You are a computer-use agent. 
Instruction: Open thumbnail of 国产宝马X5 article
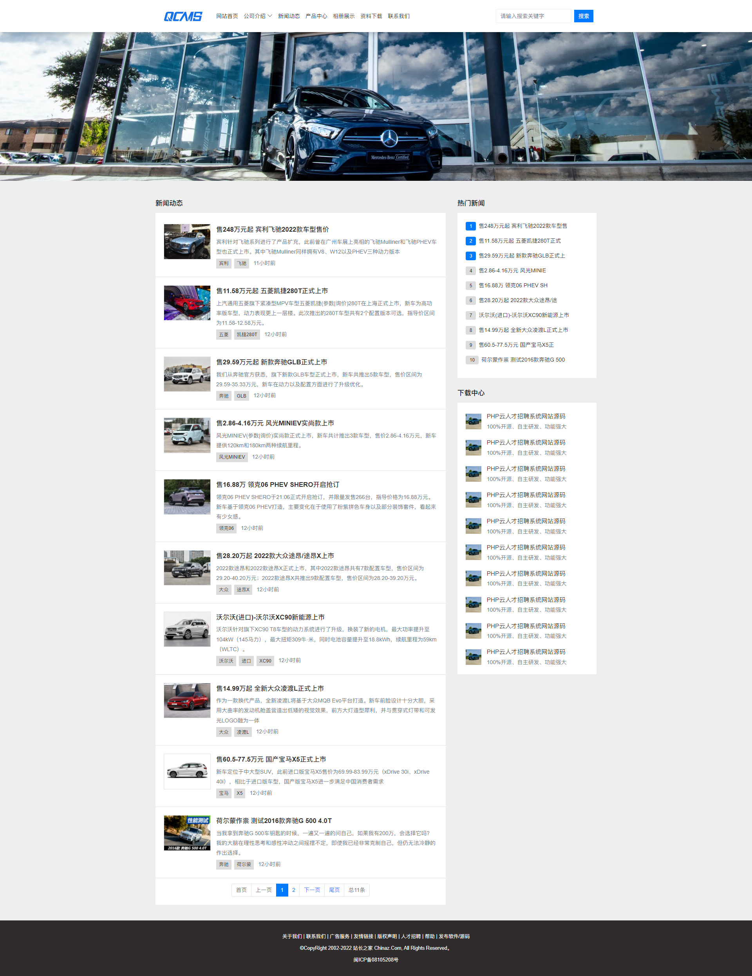(187, 771)
